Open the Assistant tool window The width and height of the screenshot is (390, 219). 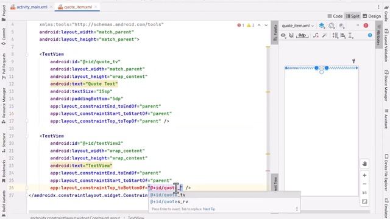pyautogui.click(x=386, y=119)
